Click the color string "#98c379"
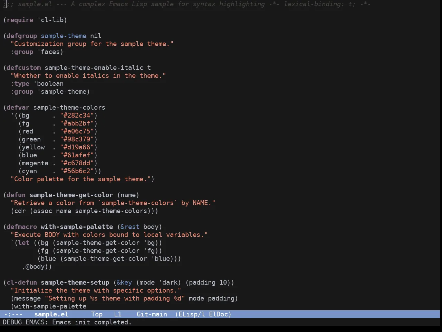Image resolution: width=442 pixels, height=332 pixels. pos(77,139)
